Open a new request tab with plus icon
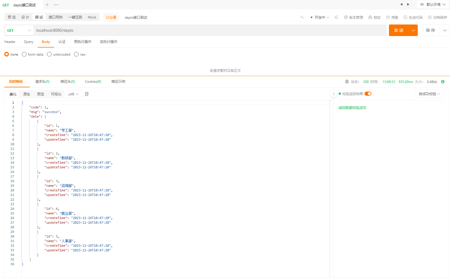This screenshot has height=279, width=450. click(x=47, y=5)
